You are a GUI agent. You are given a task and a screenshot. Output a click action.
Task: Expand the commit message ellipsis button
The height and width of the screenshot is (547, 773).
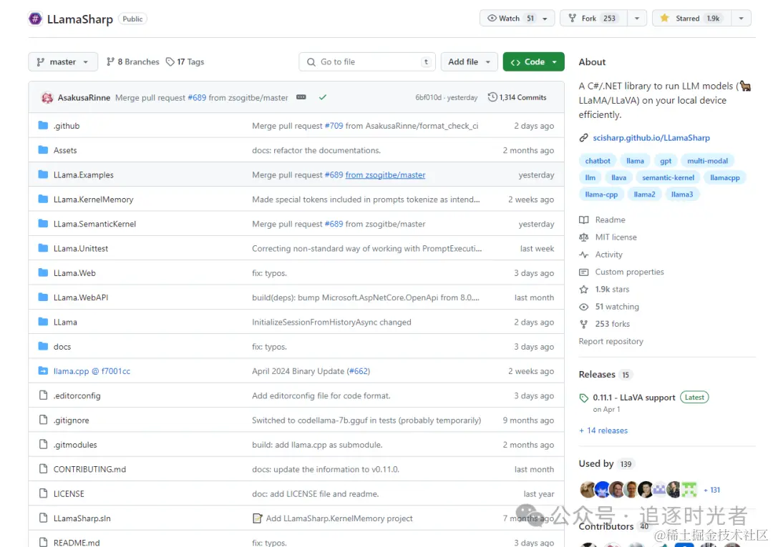coord(301,97)
